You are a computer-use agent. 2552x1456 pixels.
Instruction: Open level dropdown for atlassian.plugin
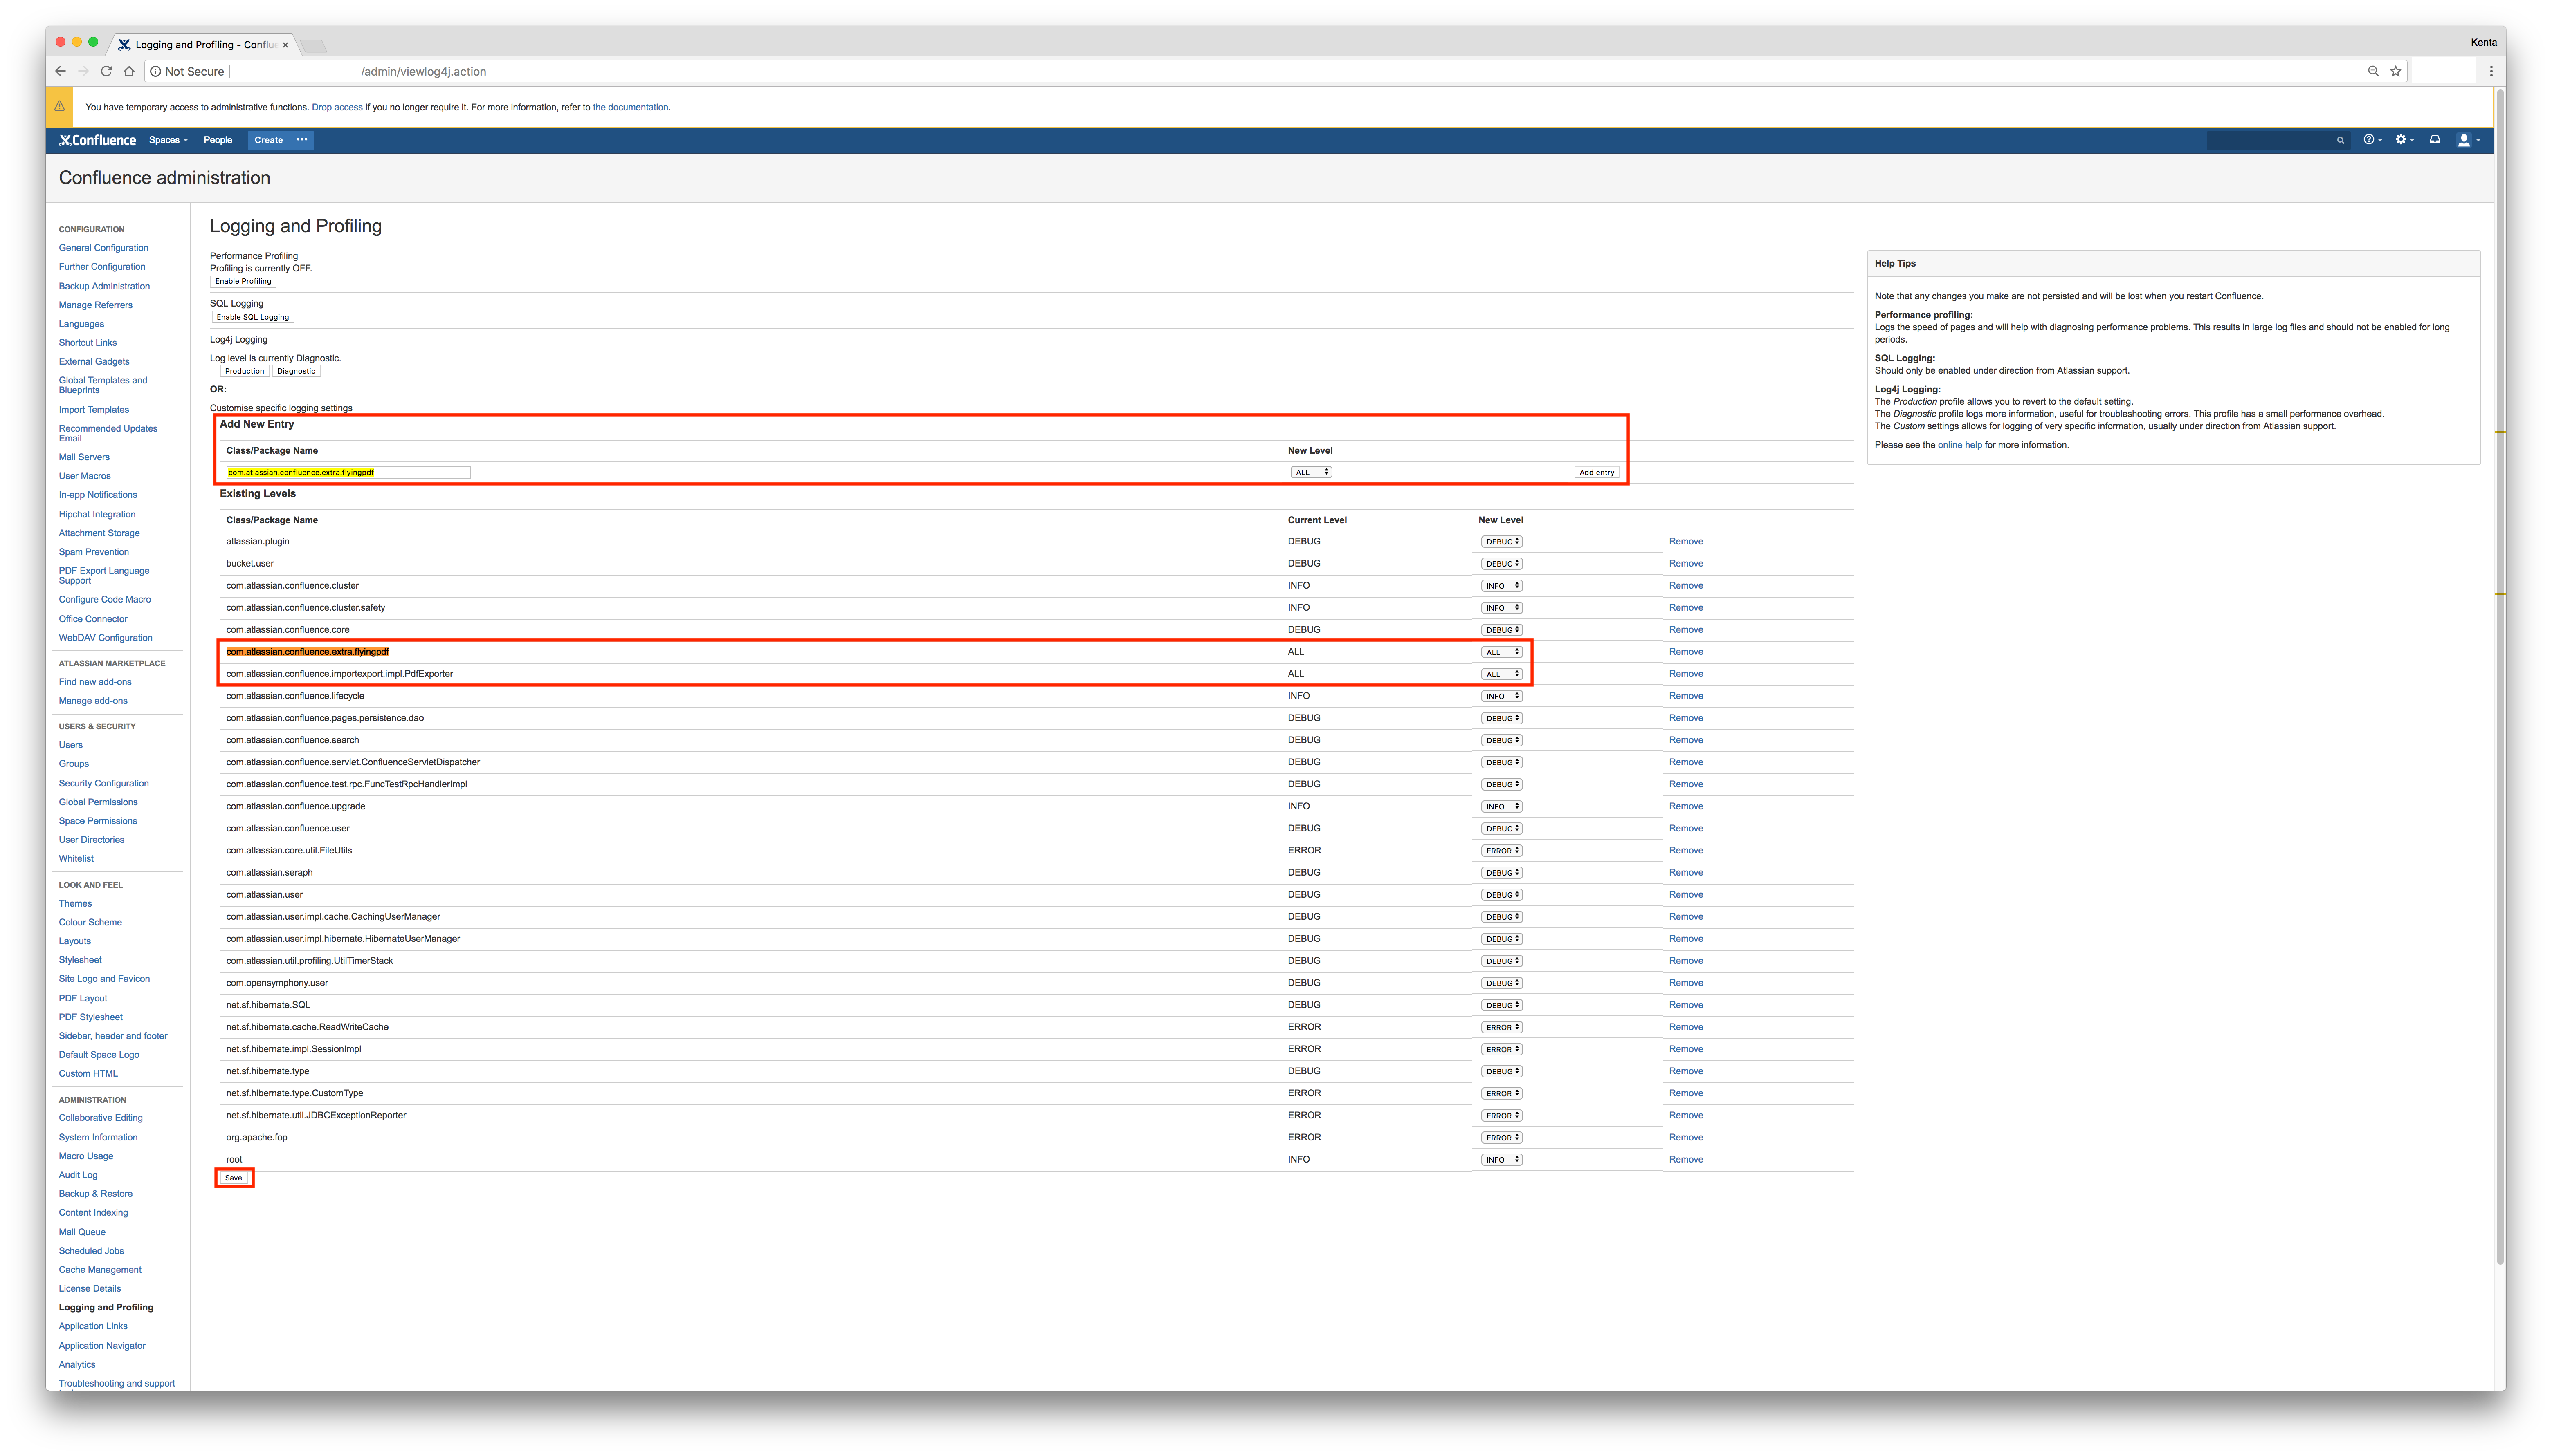(x=1502, y=542)
